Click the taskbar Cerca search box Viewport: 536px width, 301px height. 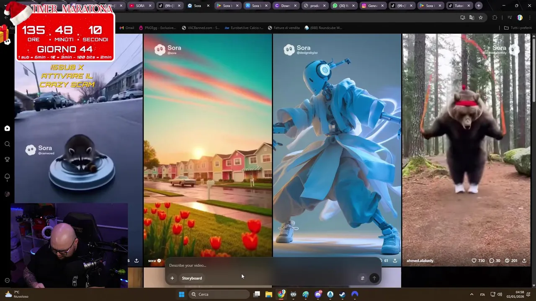tap(219, 294)
